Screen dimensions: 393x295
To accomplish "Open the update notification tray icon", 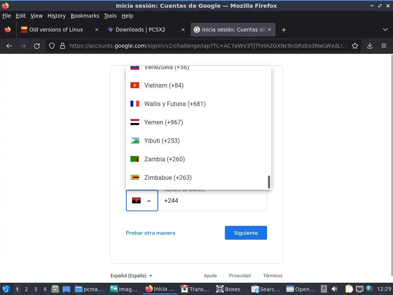I will pyautogui.click(x=370, y=288).
